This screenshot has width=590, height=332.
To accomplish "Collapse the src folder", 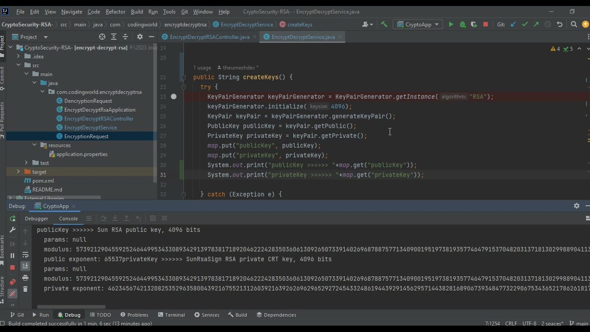I will point(18,65).
